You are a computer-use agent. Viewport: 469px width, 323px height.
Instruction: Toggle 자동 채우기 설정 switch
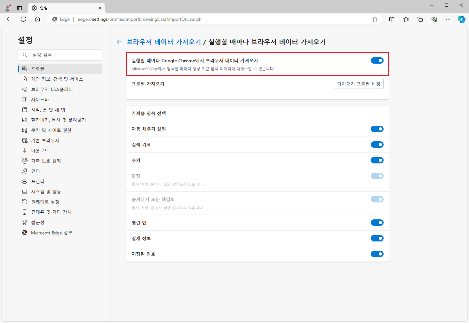[x=377, y=129]
